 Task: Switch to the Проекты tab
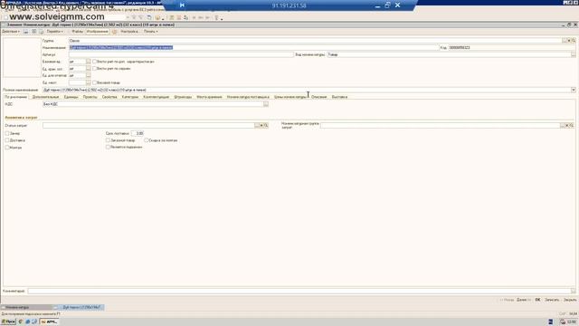click(90, 97)
